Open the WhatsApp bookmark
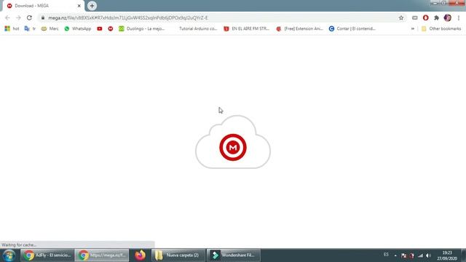This screenshot has width=466, height=262. tap(78, 28)
